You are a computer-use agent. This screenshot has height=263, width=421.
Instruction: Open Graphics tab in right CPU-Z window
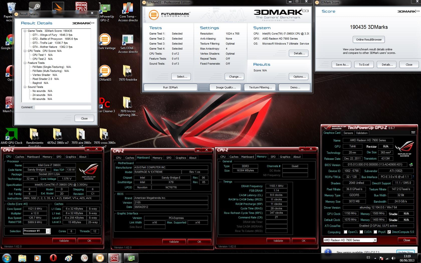[285, 157]
